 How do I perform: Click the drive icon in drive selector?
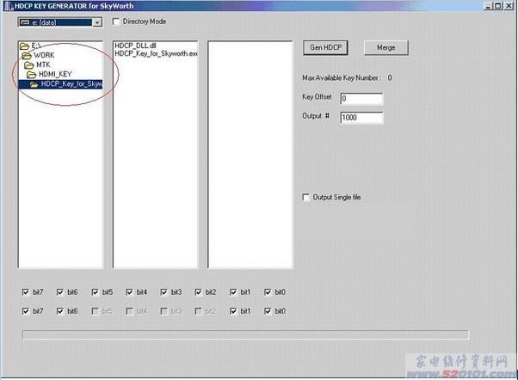pyautogui.click(x=25, y=22)
